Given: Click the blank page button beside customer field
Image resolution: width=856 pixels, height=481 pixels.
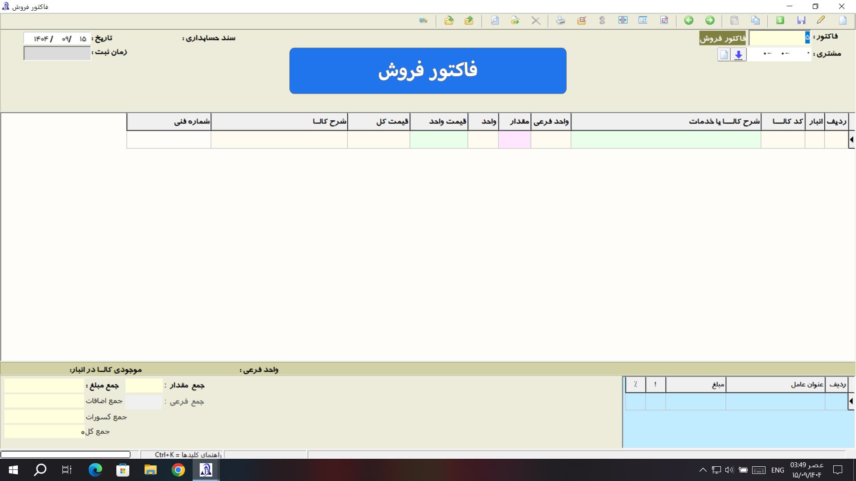Looking at the screenshot, I should (724, 55).
